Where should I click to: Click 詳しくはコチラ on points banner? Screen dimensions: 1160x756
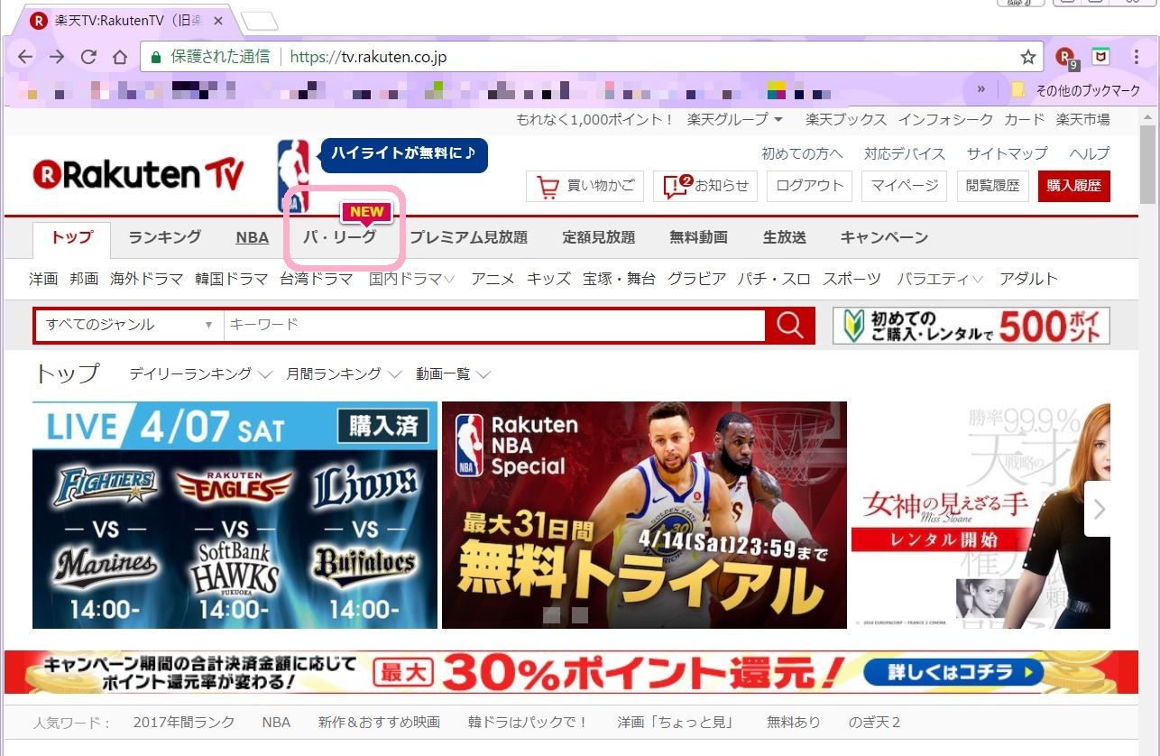point(953,673)
